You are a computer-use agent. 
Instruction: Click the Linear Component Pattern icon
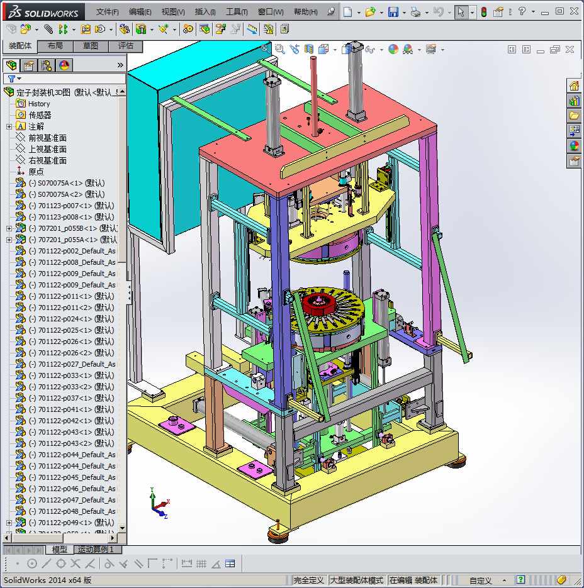point(63,29)
